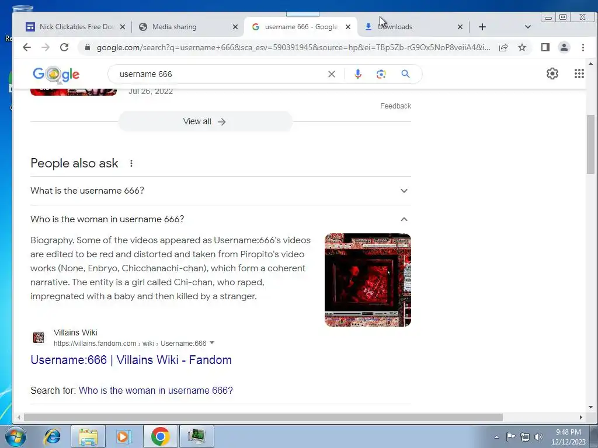Click the Chrome taskbar button
The image size is (598, 448).
tap(160, 436)
